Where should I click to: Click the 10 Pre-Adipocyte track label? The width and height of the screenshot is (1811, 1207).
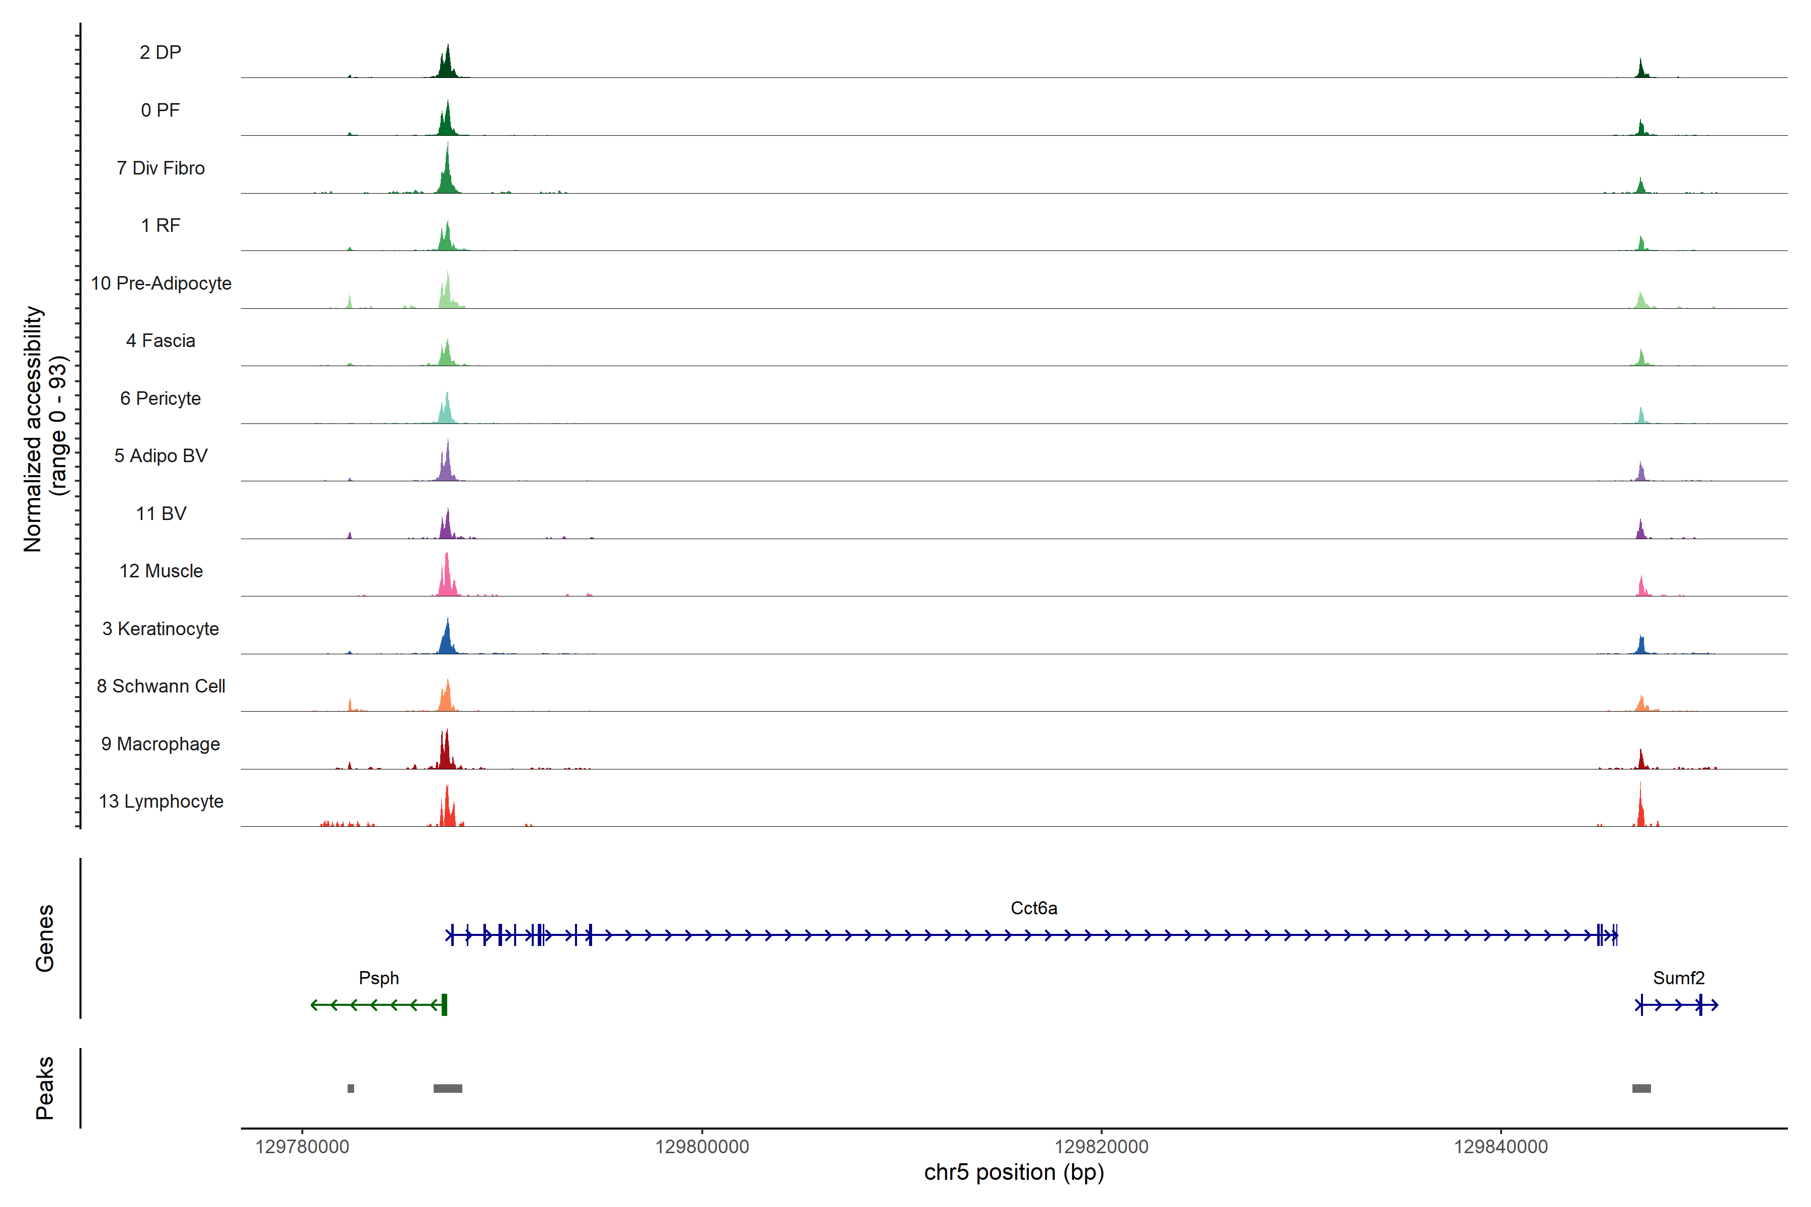pos(161,283)
